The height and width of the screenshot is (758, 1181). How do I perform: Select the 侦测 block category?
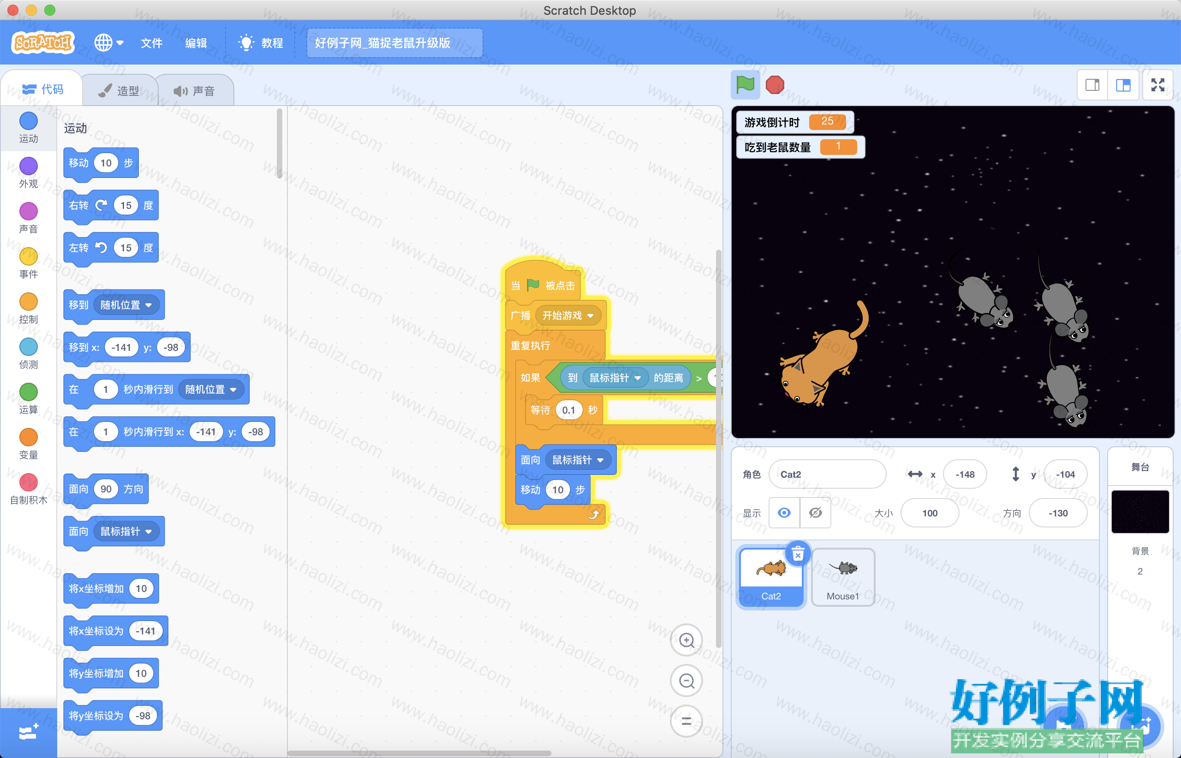(x=29, y=354)
